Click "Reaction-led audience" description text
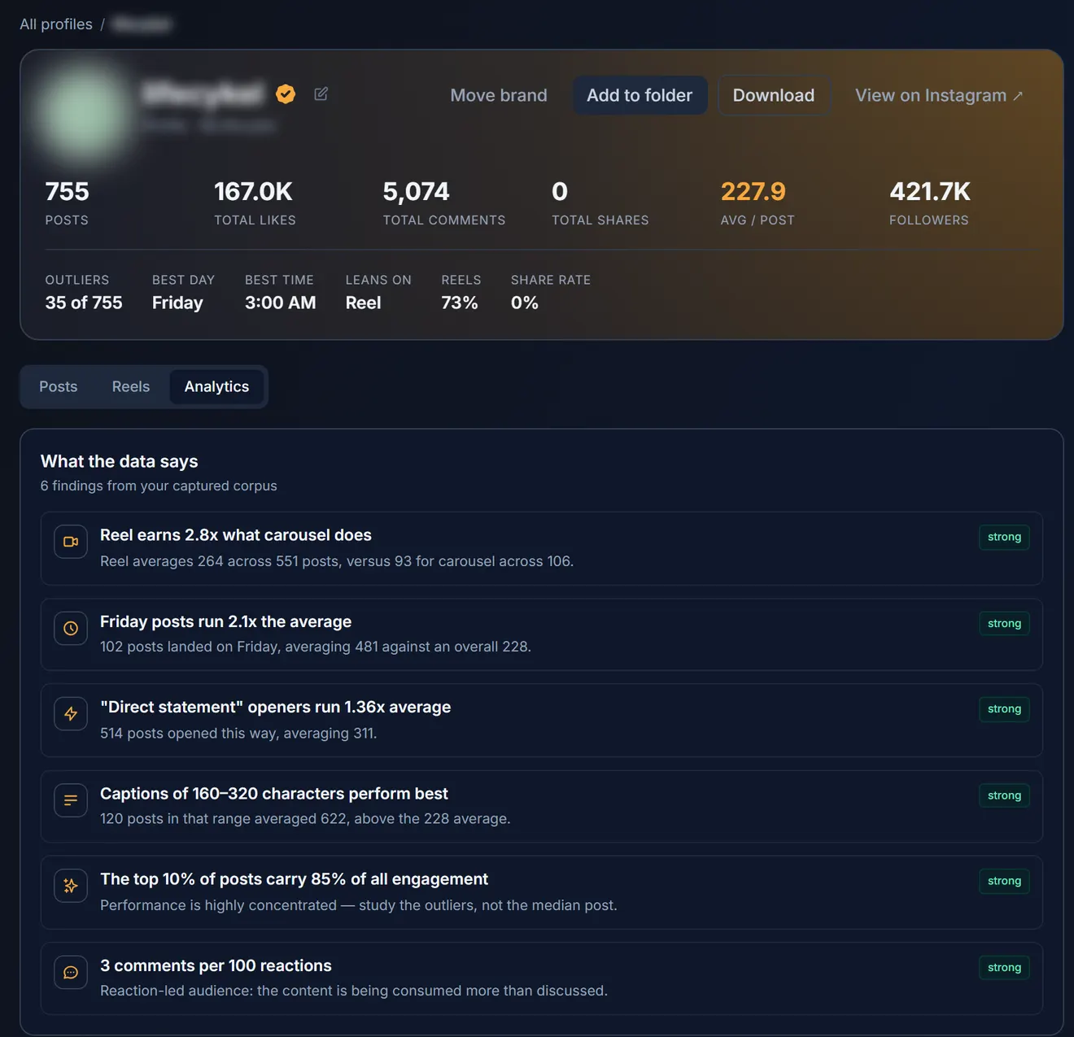Viewport: 1074px width, 1037px height. (354, 991)
